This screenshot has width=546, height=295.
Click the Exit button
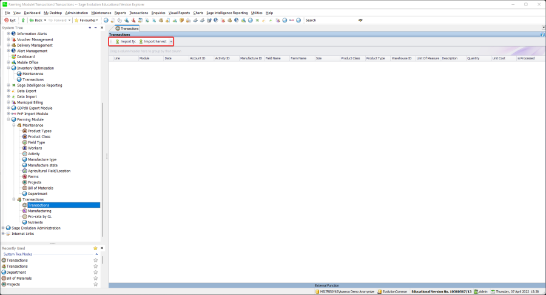tap(10, 20)
